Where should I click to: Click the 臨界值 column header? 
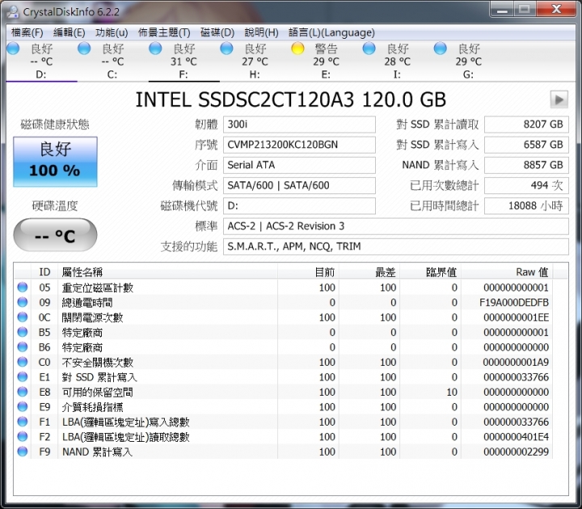[431, 272]
